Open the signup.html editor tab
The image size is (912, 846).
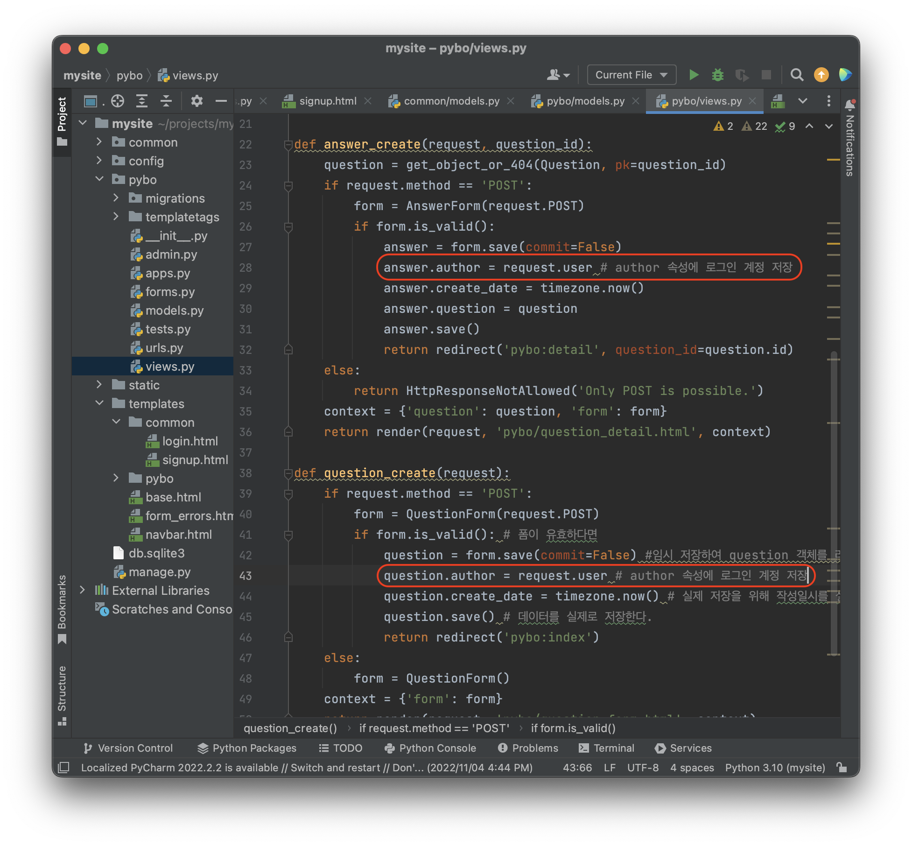tap(327, 101)
